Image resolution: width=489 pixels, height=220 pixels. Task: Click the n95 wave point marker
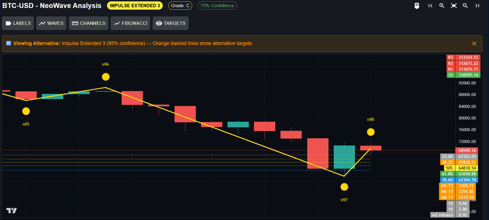[26, 111]
